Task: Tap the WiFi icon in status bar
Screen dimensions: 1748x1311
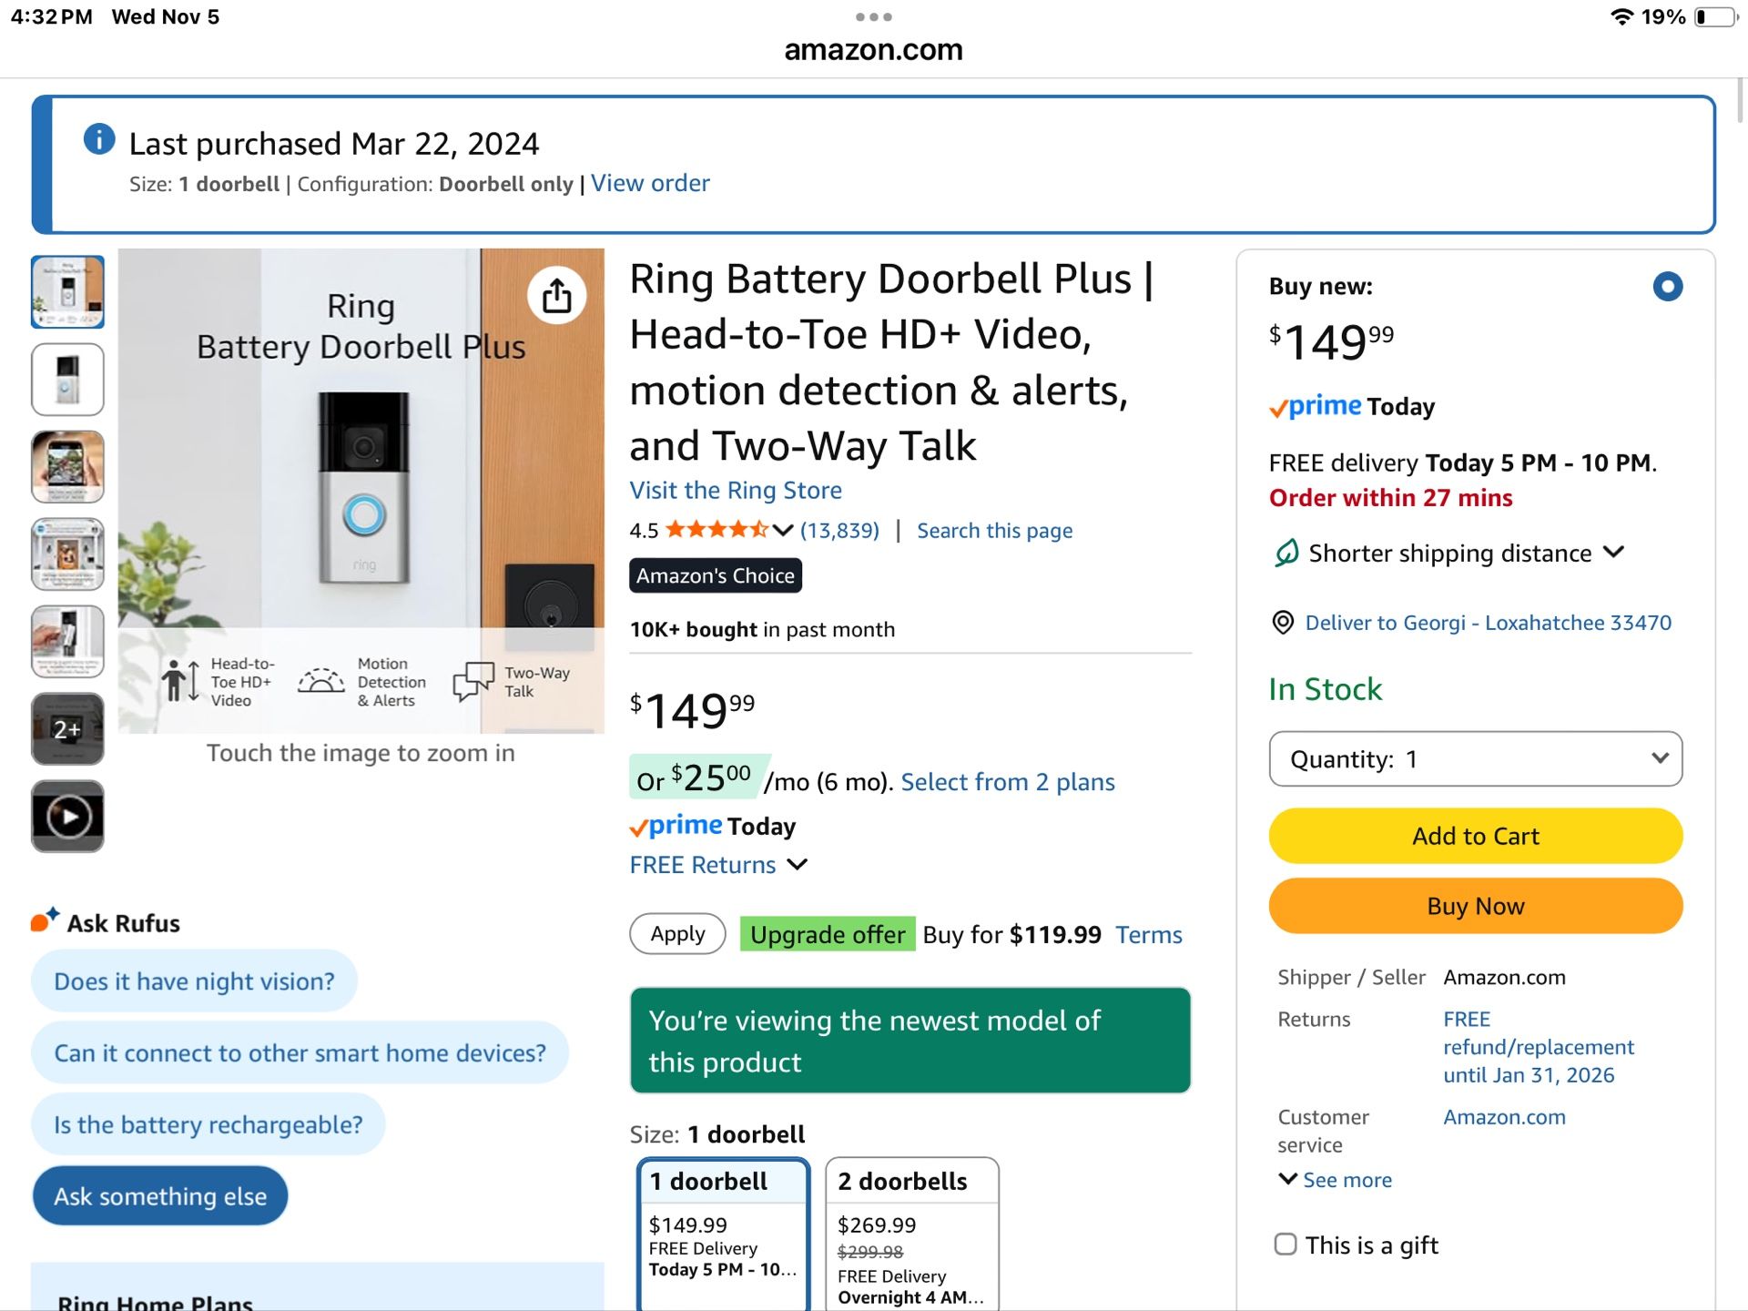Action: tap(1622, 15)
